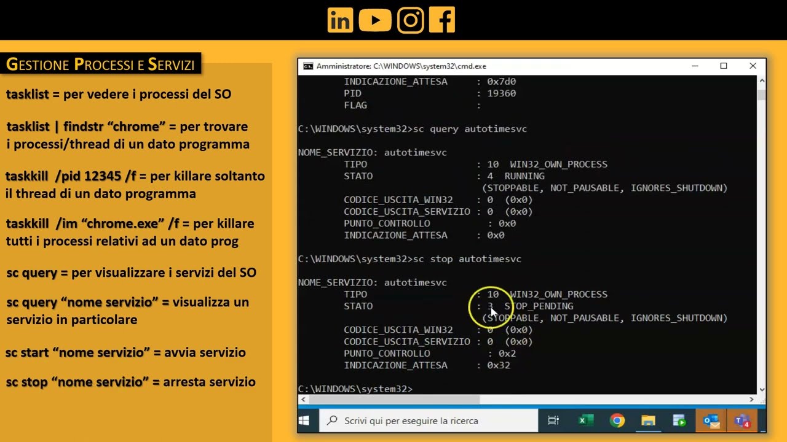Click the value 0x7d0 in the console

click(502, 82)
